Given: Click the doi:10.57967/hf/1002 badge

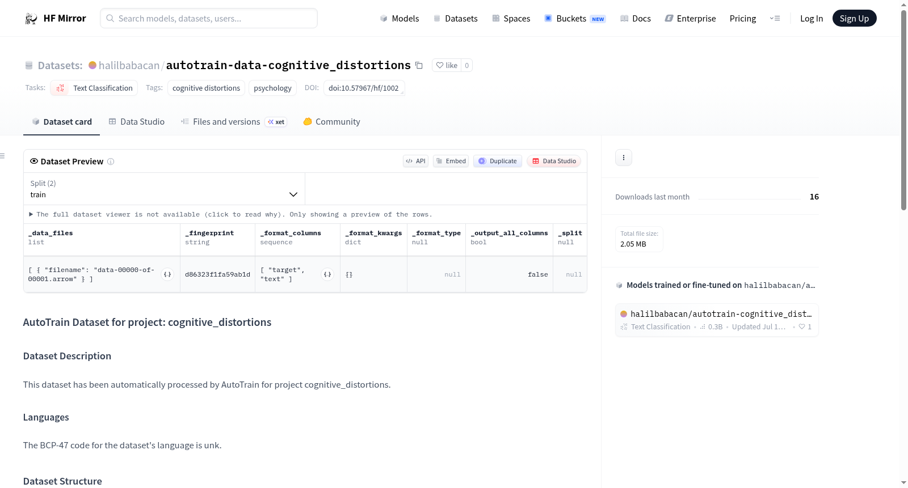Looking at the screenshot, I should point(364,88).
